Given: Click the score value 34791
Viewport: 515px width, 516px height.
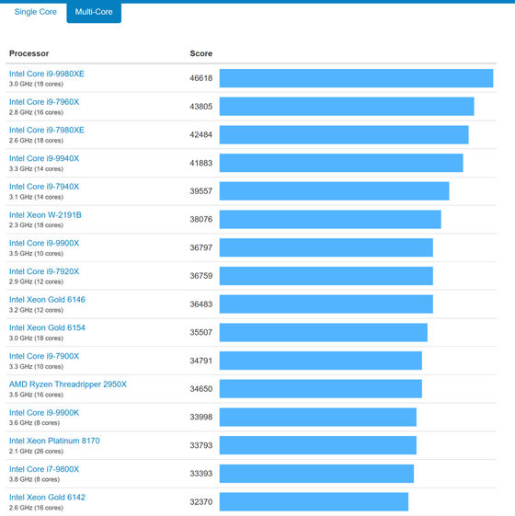Looking at the screenshot, I should tap(201, 361).
